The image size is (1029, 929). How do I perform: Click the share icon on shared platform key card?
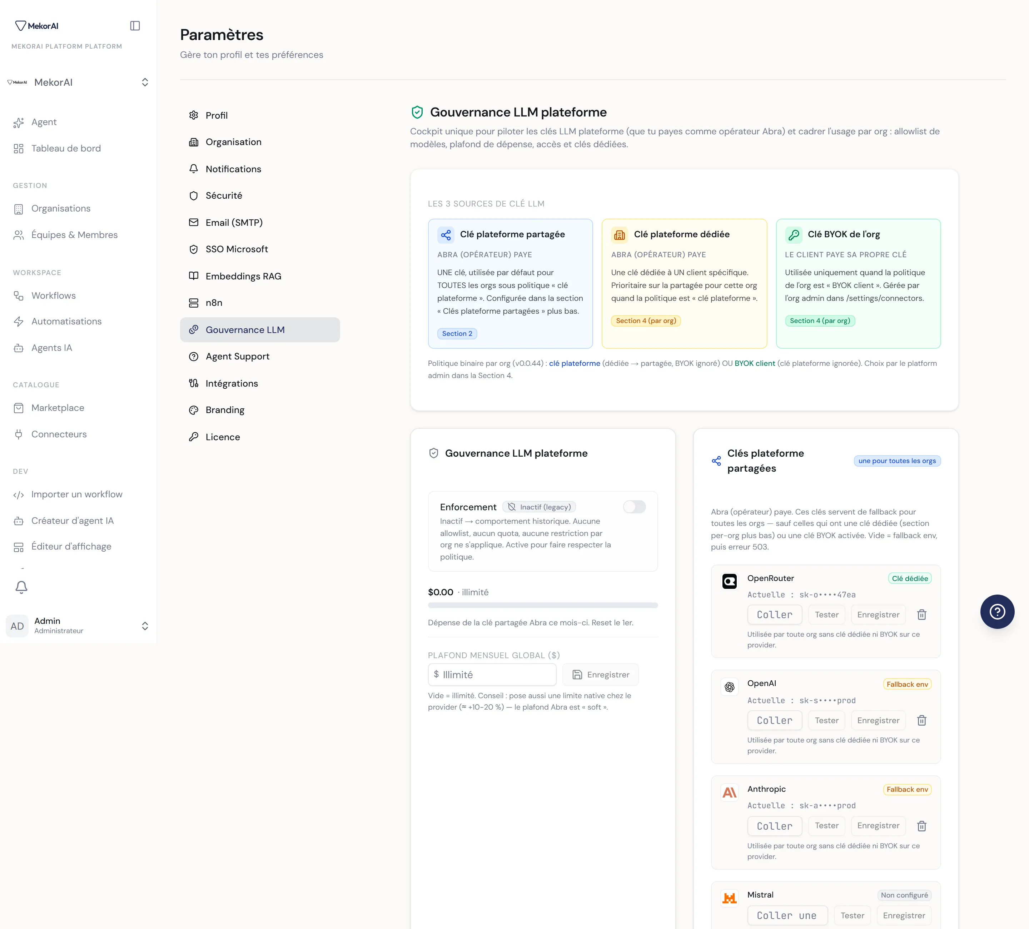click(446, 235)
